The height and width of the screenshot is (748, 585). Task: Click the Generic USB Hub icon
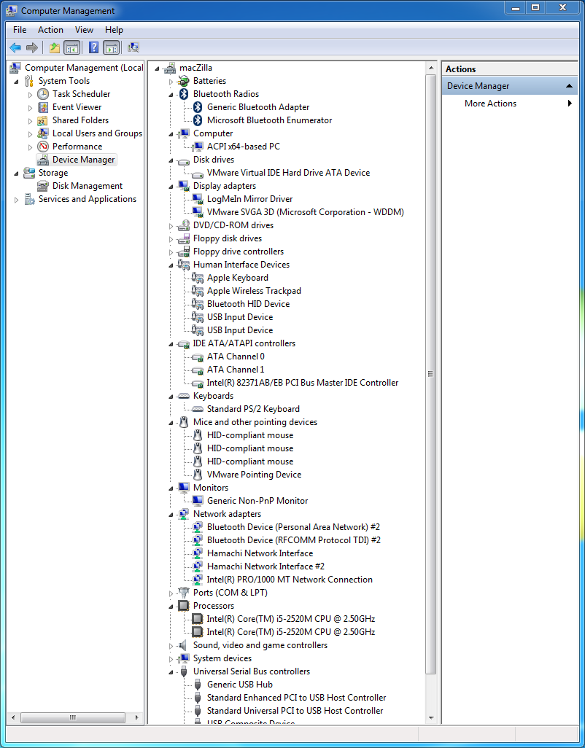coord(198,685)
